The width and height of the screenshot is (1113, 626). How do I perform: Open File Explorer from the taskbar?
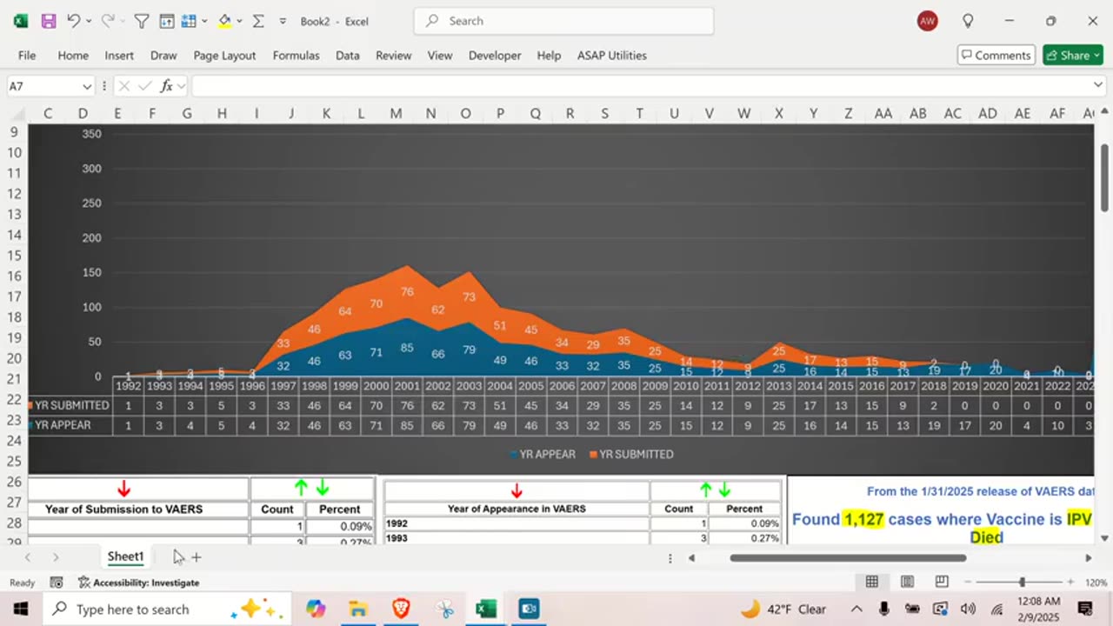click(358, 609)
